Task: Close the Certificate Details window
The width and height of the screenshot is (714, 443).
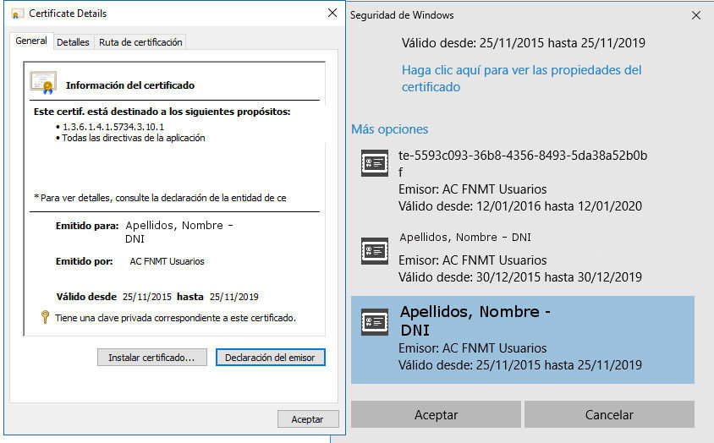Action: pos(332,14)
